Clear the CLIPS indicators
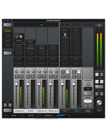Viewport: 107px width, 138px height. click(5, 105)
